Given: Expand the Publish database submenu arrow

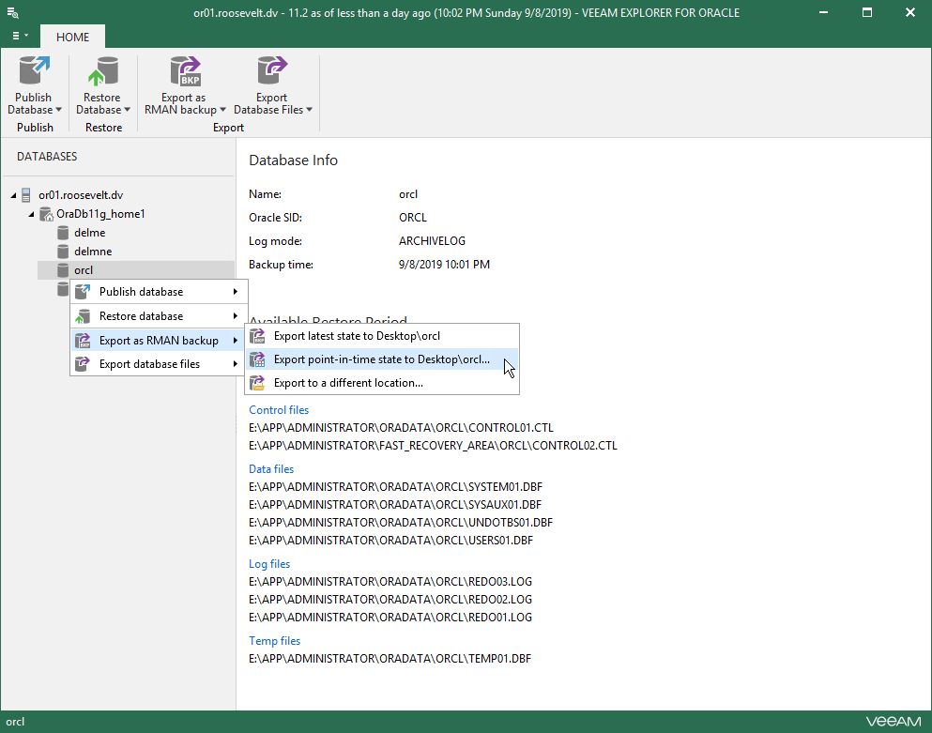Looking at the screenshot, I should point(236,292).
